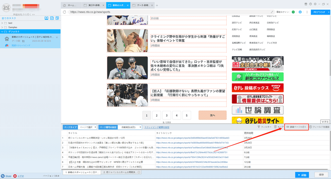Go to page 2 in pagination

[157, 115]
